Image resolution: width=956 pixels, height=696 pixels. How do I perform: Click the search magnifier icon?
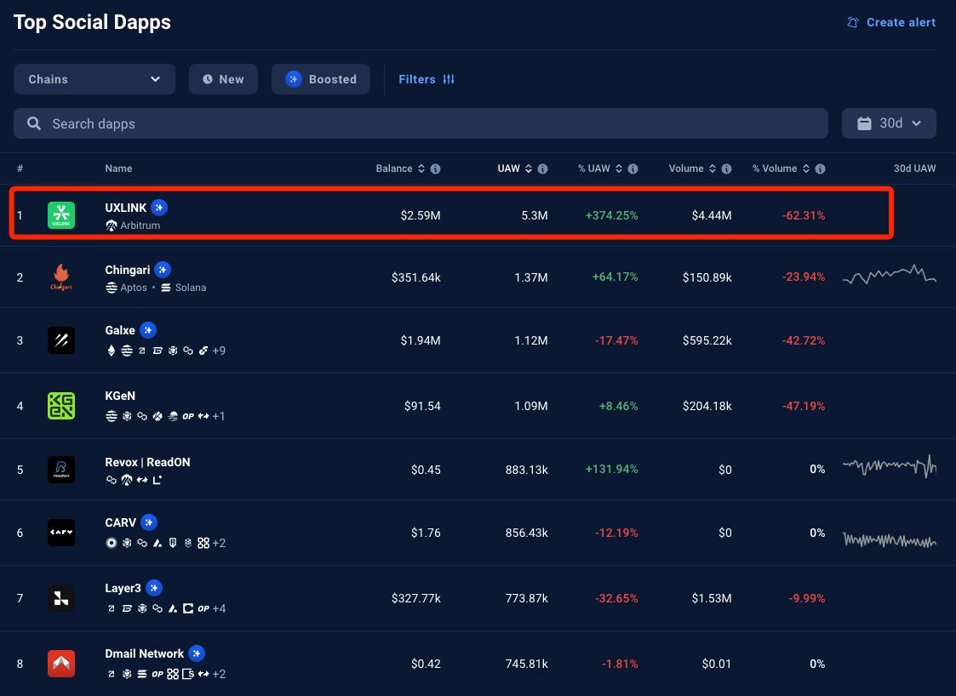tap(34, 123)
